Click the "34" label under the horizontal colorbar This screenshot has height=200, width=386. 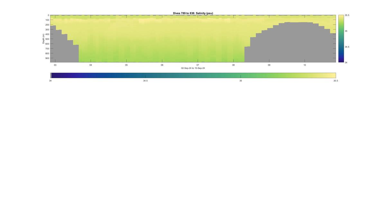[x=50, y=81]
